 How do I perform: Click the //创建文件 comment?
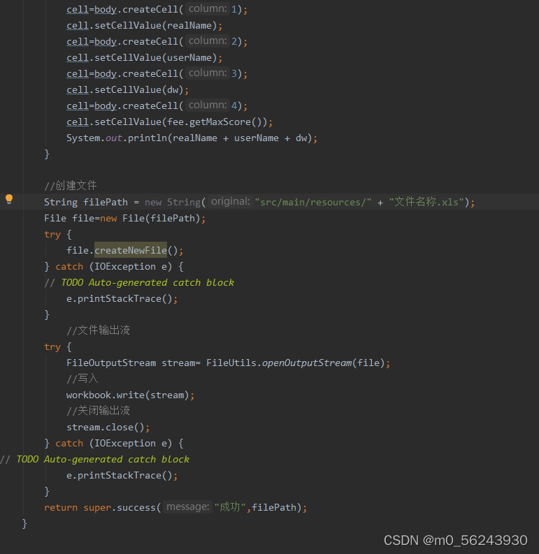click(71, 185)
